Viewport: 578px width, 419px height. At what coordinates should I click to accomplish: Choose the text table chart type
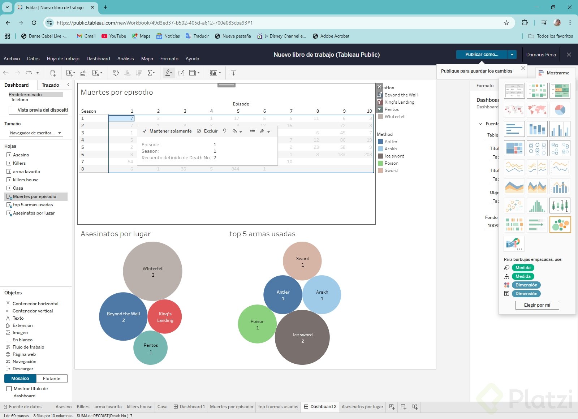point(514,91)
